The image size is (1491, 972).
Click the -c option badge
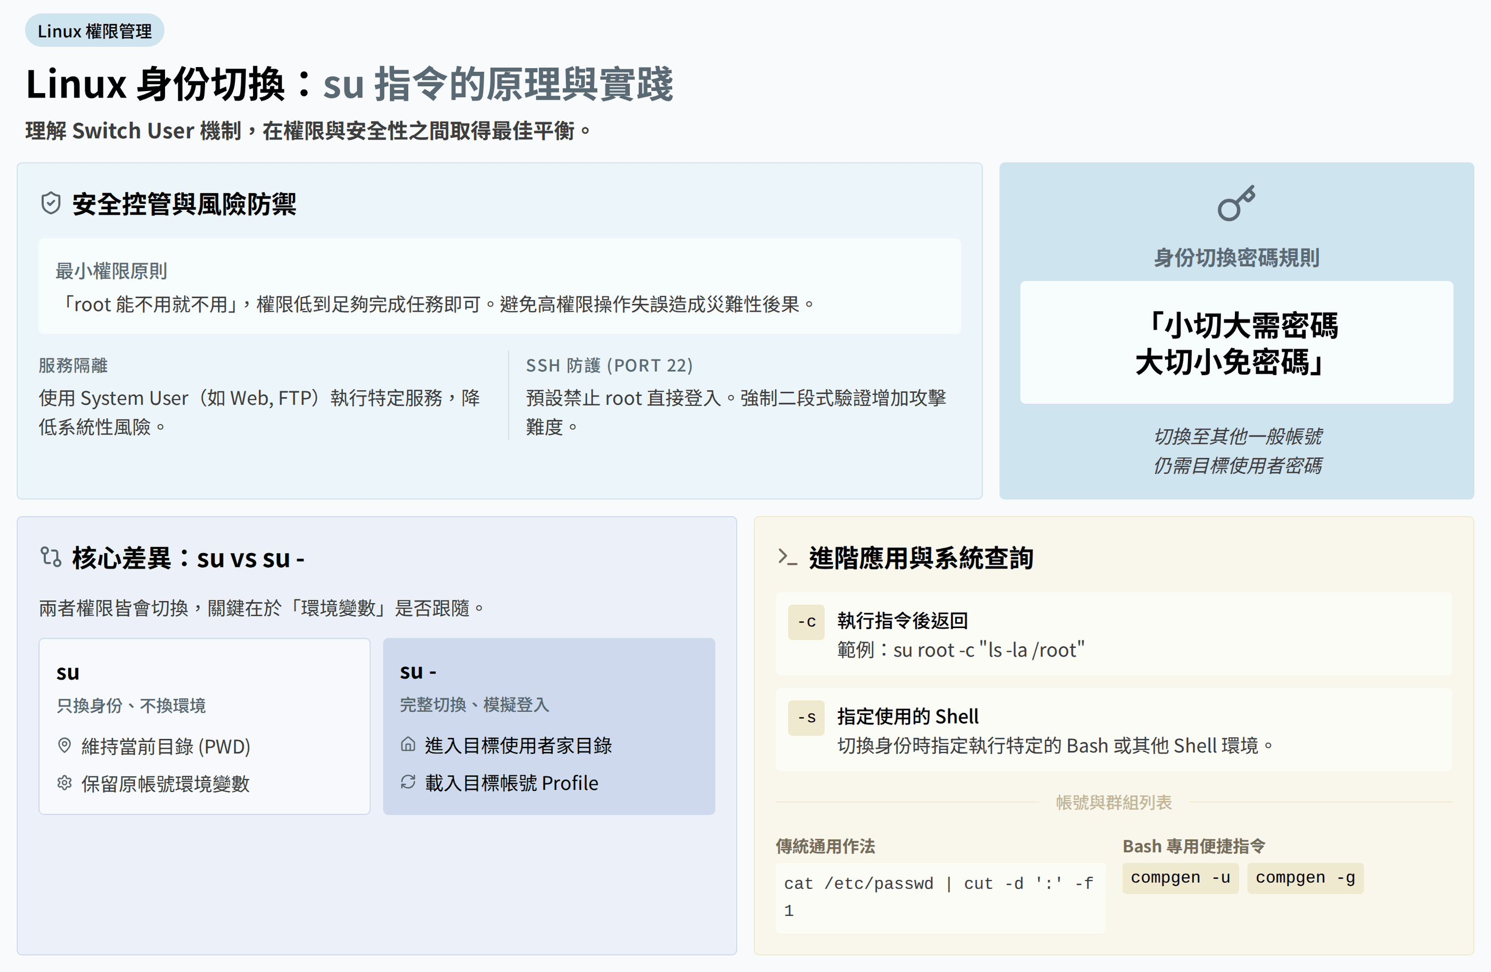(x=806, y=622)
